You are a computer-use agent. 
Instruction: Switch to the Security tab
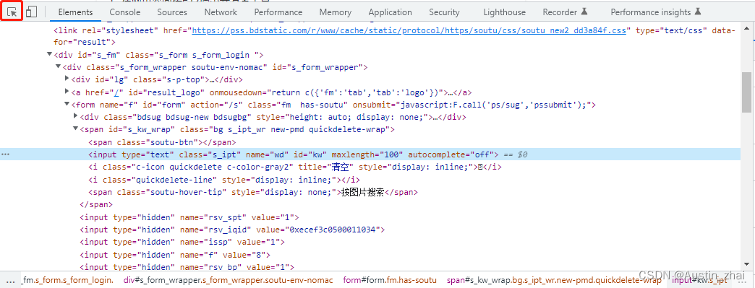(444, 12)
